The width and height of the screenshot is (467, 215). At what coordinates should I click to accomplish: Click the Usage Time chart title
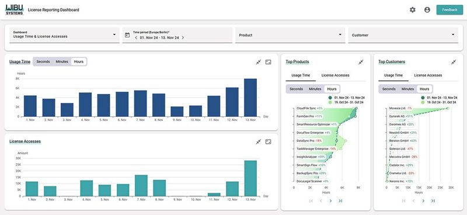click(20, 62)
